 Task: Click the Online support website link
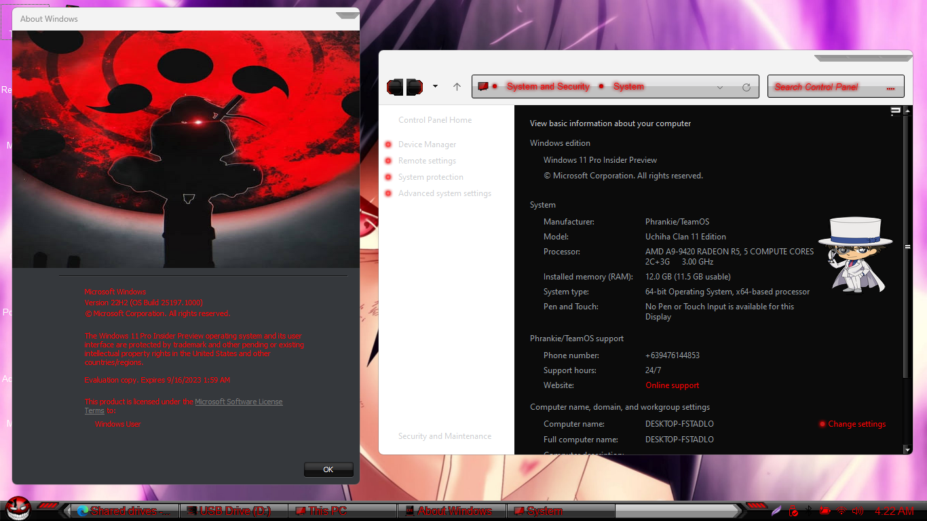672,385
